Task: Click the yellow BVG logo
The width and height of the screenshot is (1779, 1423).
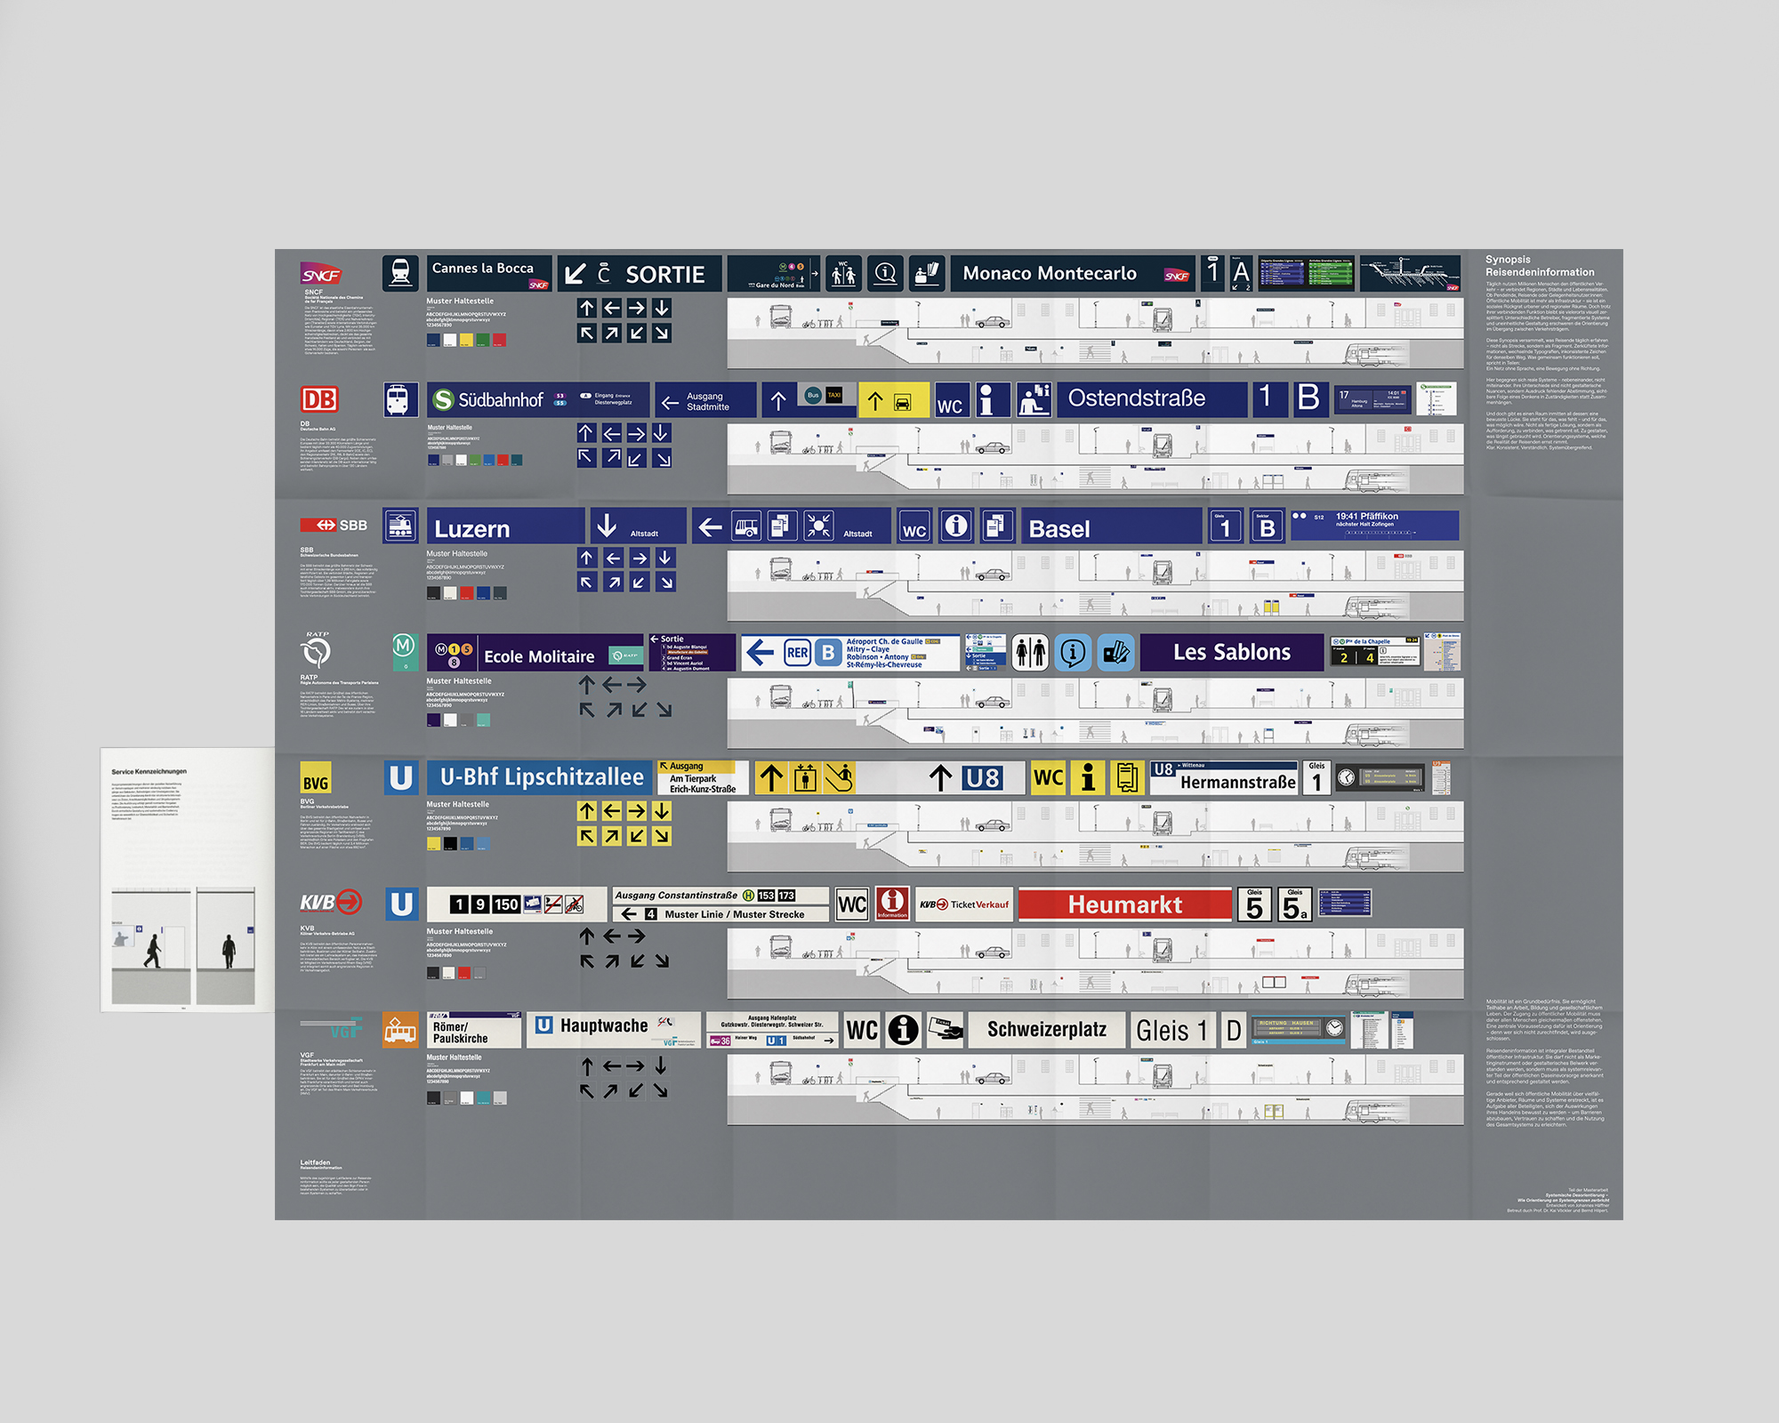Action: [316, 778]
